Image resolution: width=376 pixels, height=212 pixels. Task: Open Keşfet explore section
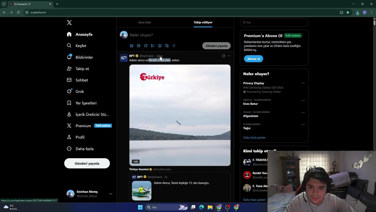76,46
